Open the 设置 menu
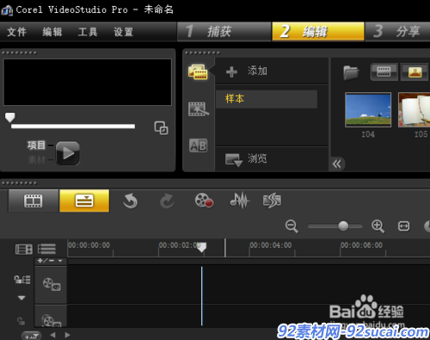 tap(123, 32)
